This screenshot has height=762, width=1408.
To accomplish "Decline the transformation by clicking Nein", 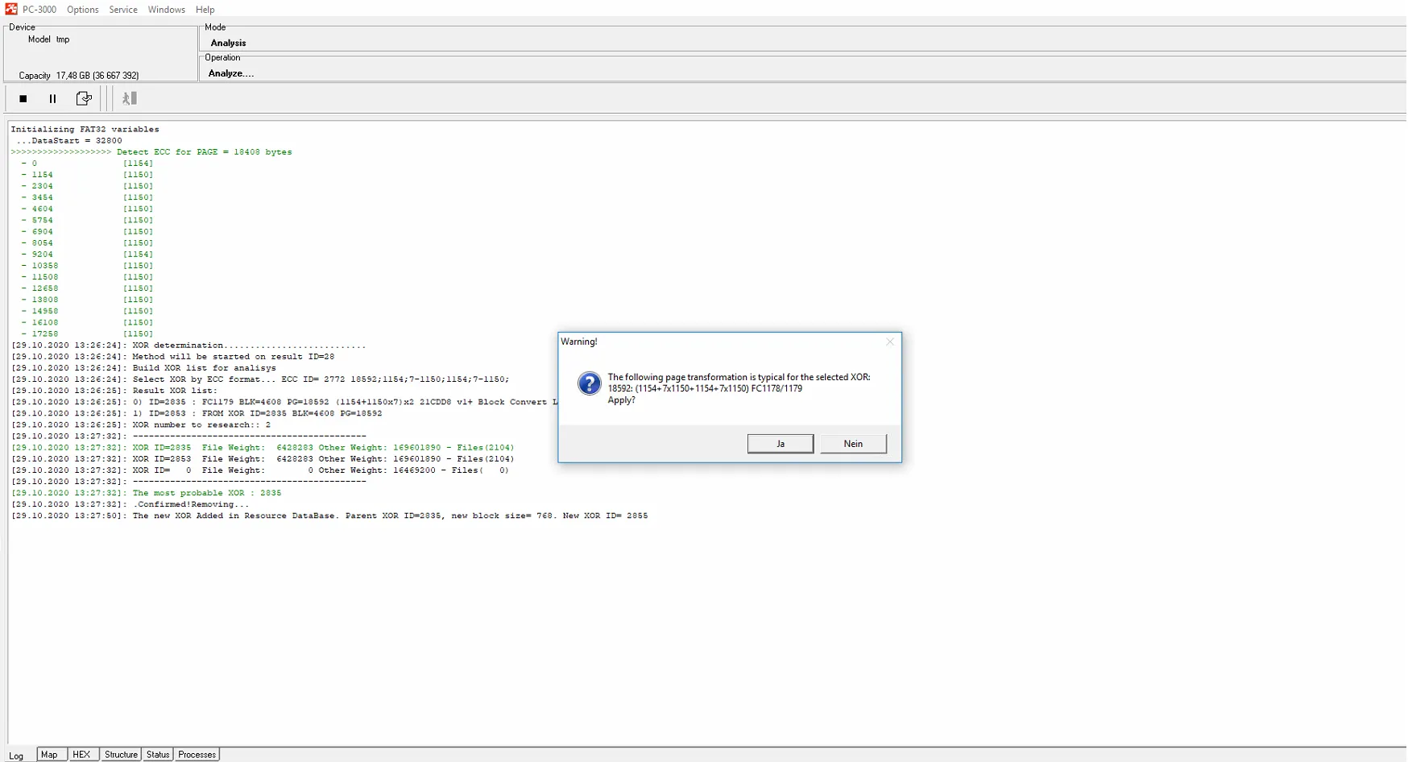I will coord(853,444).
